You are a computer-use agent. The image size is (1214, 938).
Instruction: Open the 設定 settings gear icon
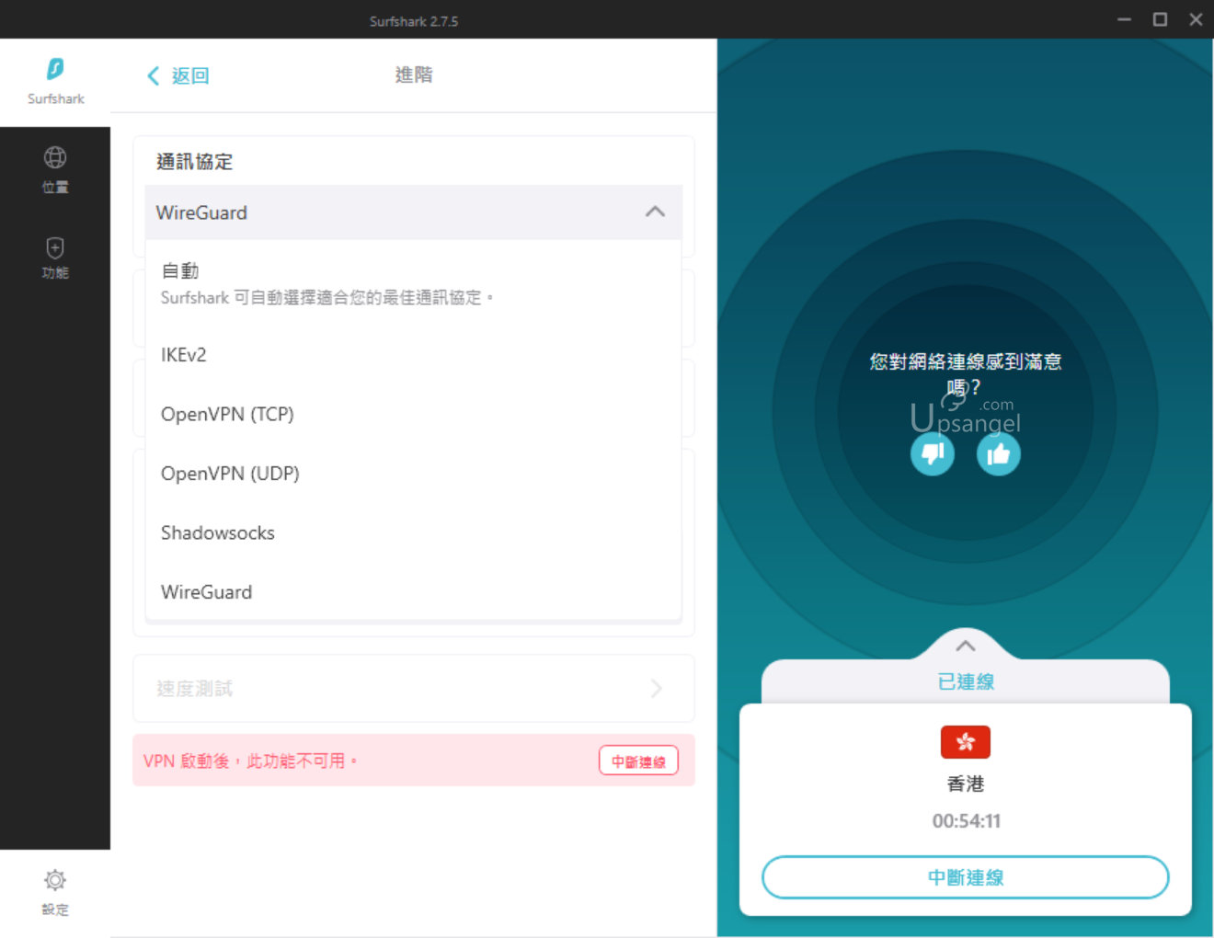click(55, 880)
